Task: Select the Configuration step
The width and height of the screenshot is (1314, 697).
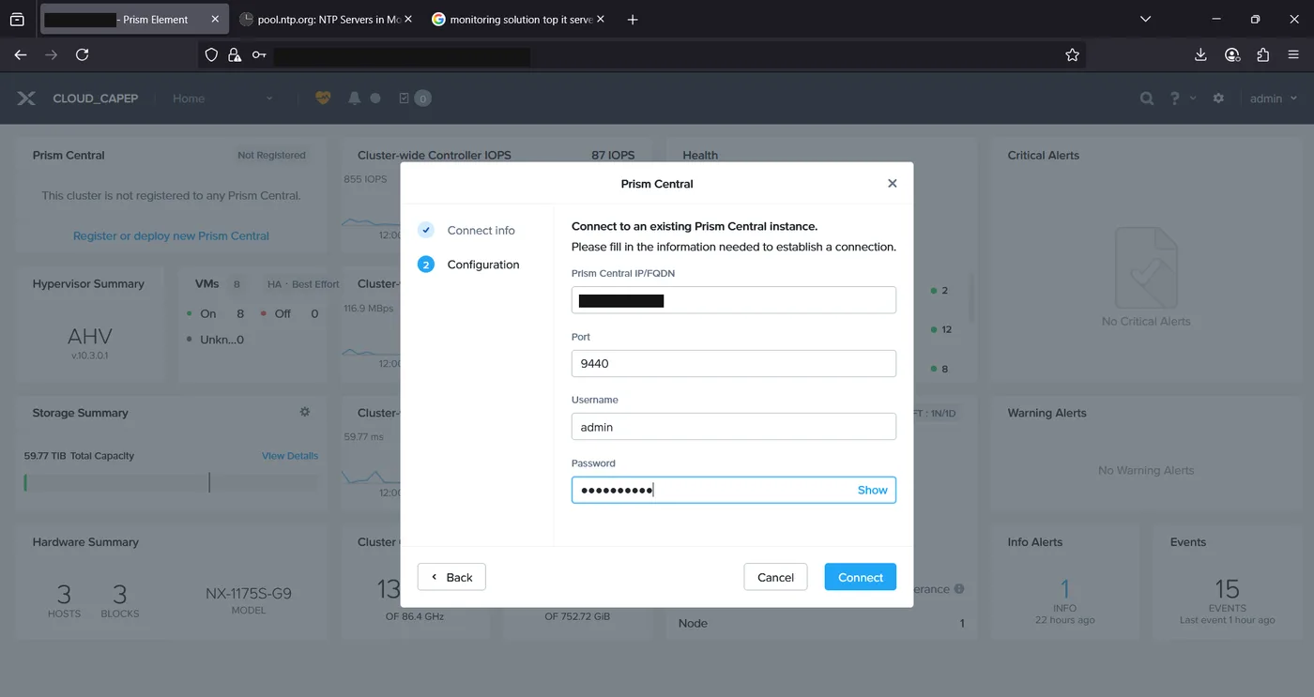Action: point(469,265)
